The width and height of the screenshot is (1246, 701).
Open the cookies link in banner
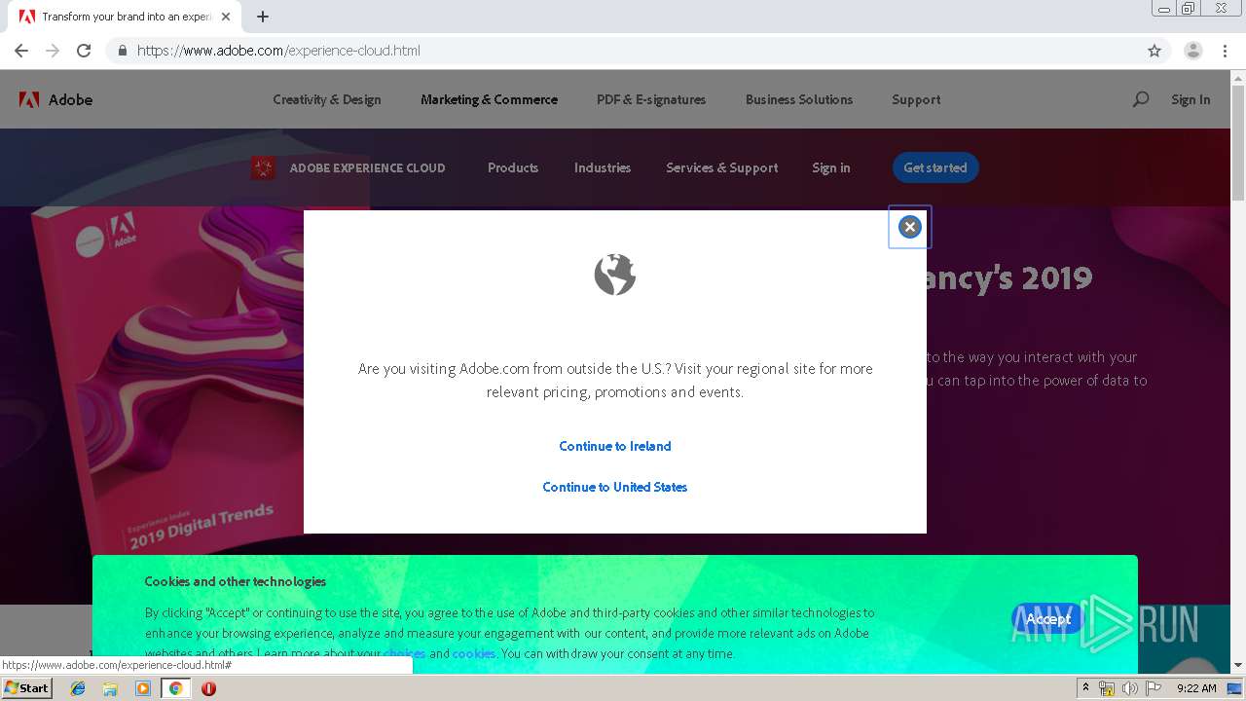click(x=474, y=653)
